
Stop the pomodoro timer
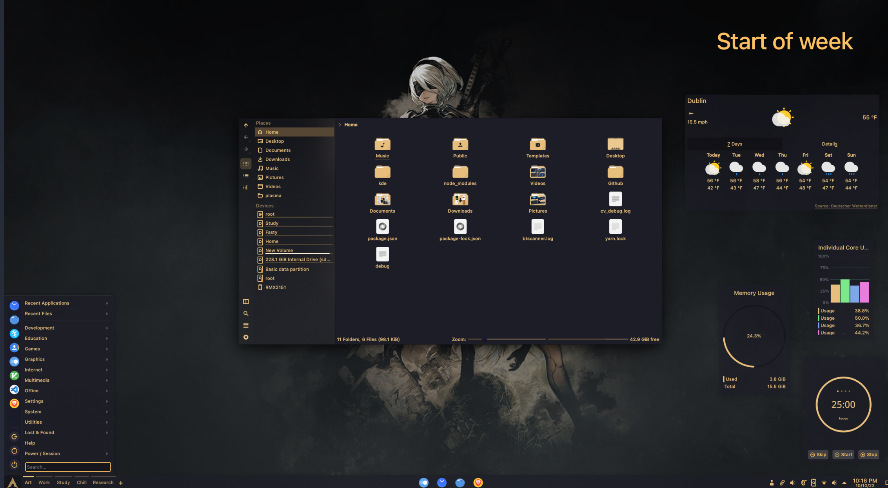click(869, 455)
